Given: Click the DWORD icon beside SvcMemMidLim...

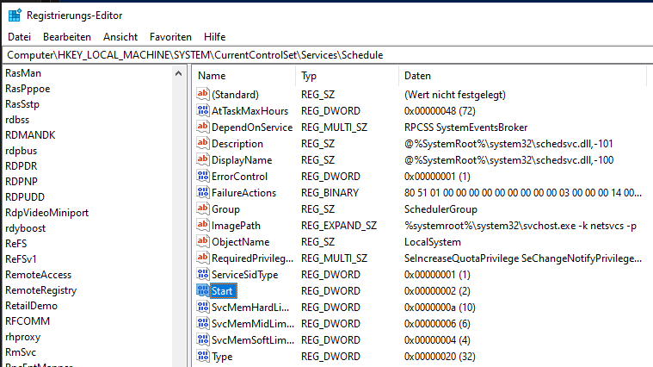Looking at the screenshot, I should pos(203,323).
